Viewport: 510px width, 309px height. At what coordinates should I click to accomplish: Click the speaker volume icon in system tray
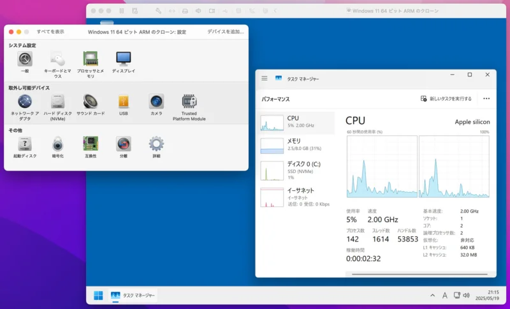(x=466, y=296)
